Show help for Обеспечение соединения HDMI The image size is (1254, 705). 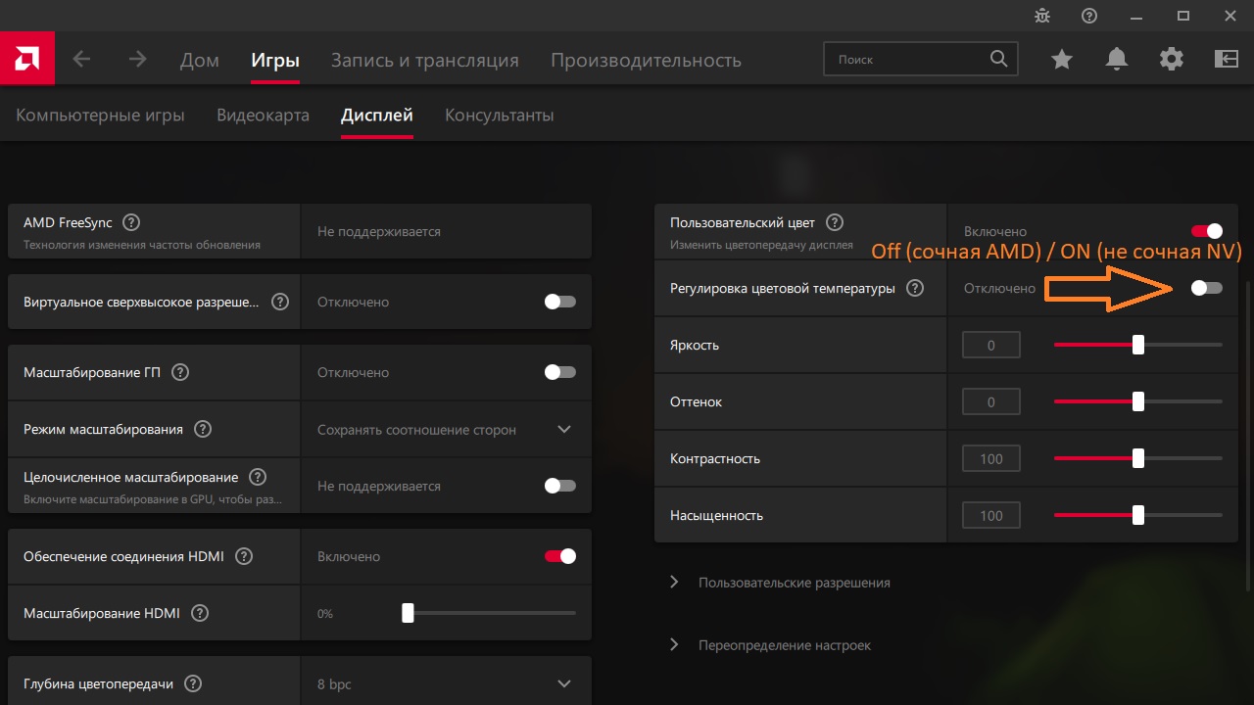[x=244, y=556]
